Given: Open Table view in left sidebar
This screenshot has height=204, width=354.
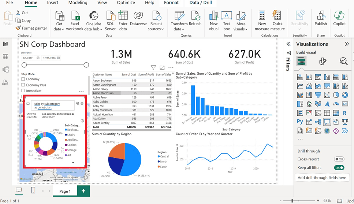Looking at the screenshot, I should tap(5, 56).
